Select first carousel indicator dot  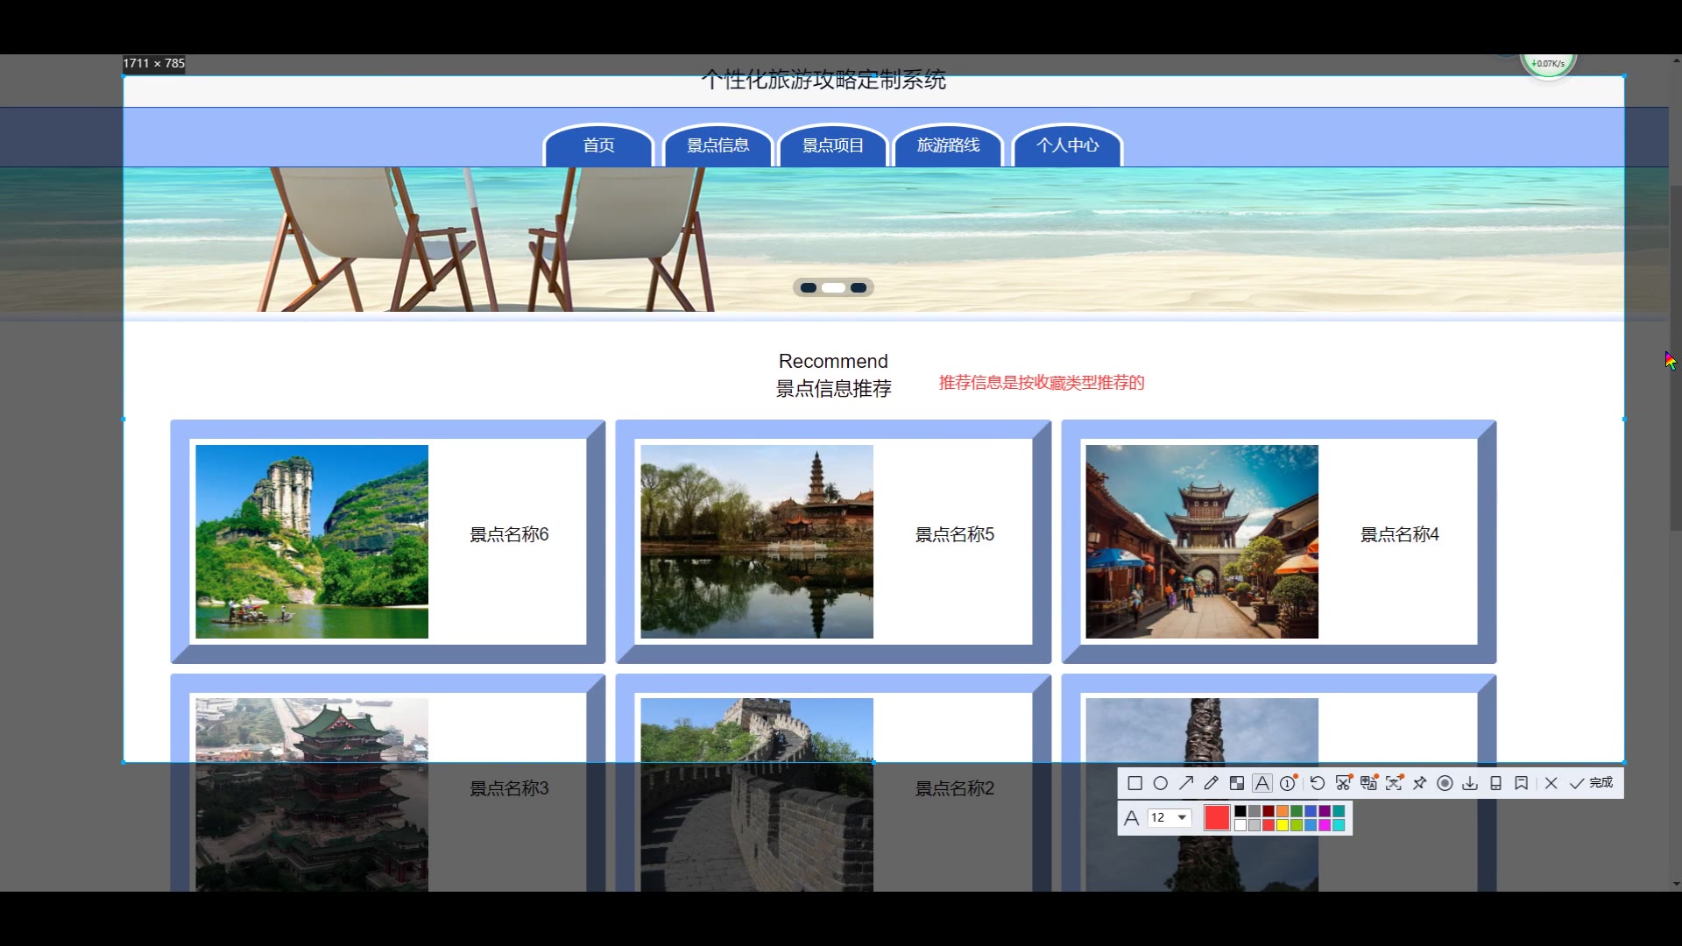(x=808, y=287)
